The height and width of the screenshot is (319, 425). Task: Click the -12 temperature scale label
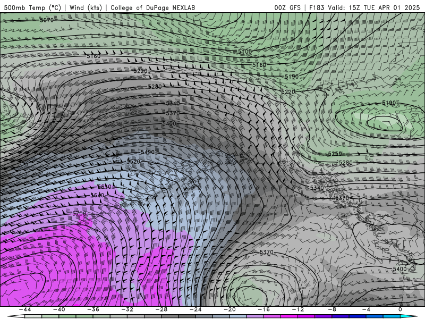298,309
